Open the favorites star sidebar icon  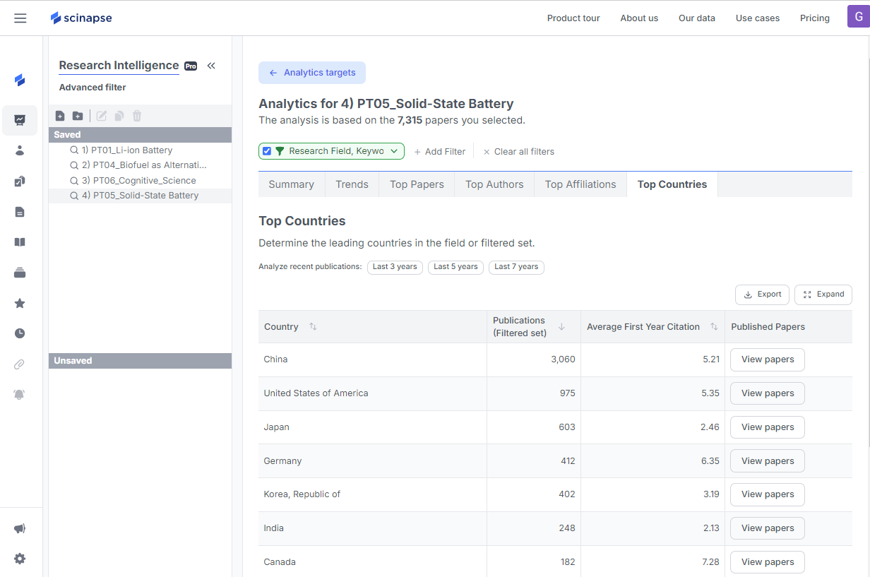point(20,303)
